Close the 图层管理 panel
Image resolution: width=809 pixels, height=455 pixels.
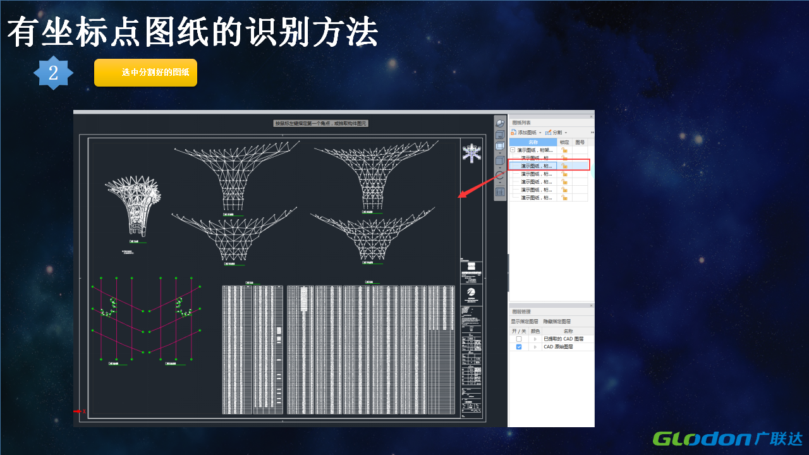click(591, 305)
